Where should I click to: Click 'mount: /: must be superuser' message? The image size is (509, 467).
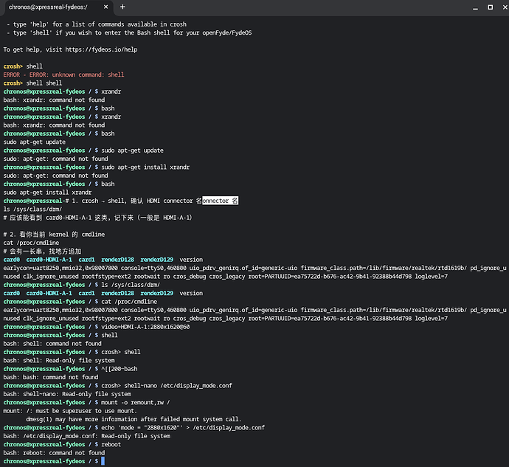pyautogui.click(x=70, y=411)
